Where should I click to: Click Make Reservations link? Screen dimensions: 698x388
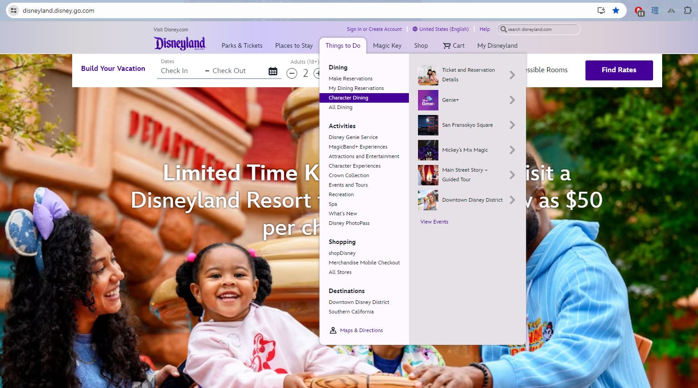pos(350,79)
